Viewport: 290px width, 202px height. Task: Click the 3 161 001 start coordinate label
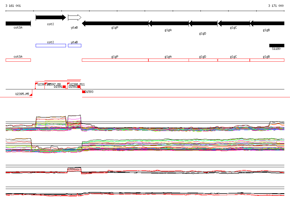(13, 6)
